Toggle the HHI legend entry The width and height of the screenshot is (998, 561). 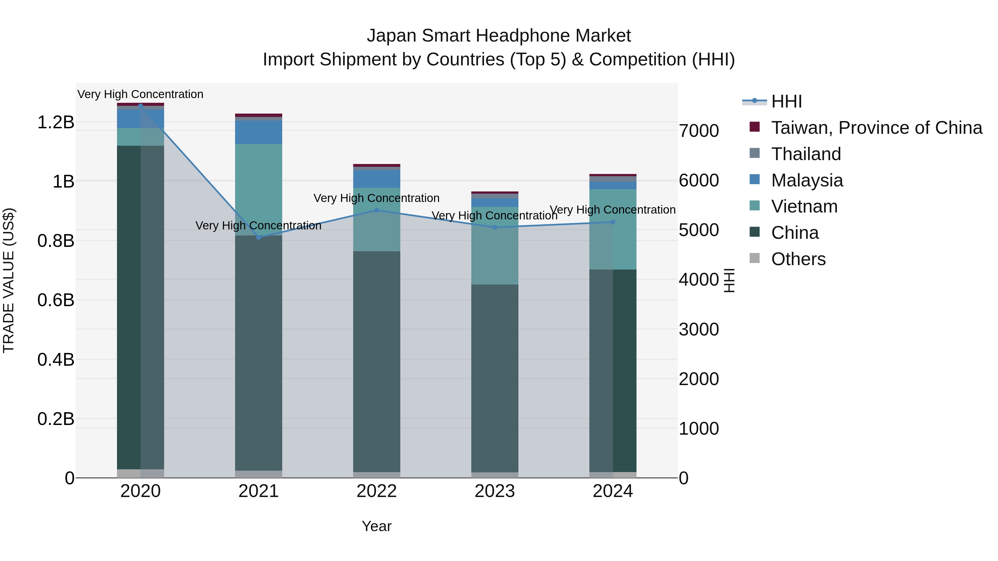pos(772,101)
